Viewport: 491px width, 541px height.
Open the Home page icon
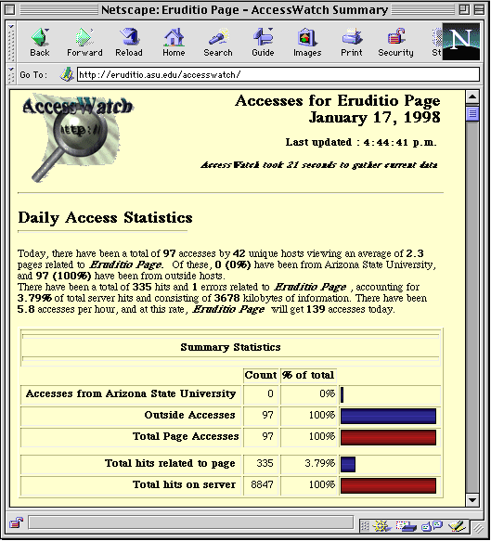(174, 43)
